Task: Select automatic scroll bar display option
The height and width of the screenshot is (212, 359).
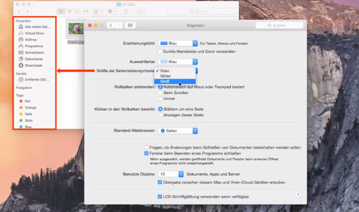Action: [x=160, y=87]
